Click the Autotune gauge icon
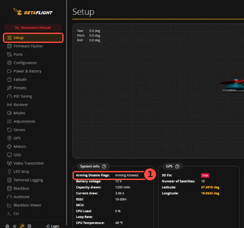This screenshot has width=244, height=228. coord(9,197)
